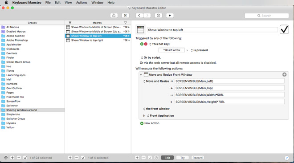Open the Help menu
This screenshot has height=163, width=294.
coord(111,2)
